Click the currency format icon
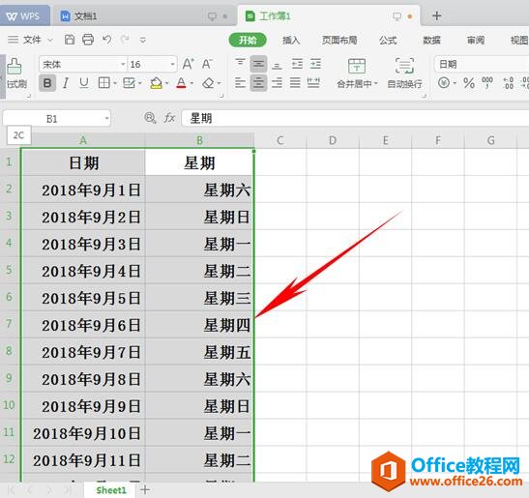The height and width of the screenshot is (498, 529). [x=444, y=82]
